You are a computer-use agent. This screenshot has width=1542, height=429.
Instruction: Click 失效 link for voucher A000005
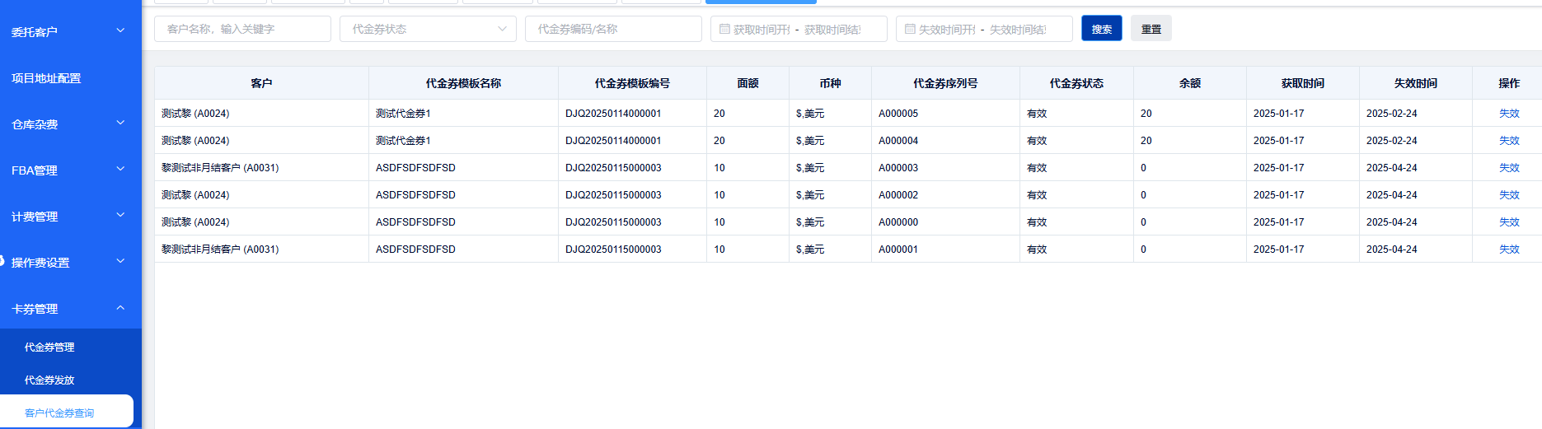pos(1509,114)
